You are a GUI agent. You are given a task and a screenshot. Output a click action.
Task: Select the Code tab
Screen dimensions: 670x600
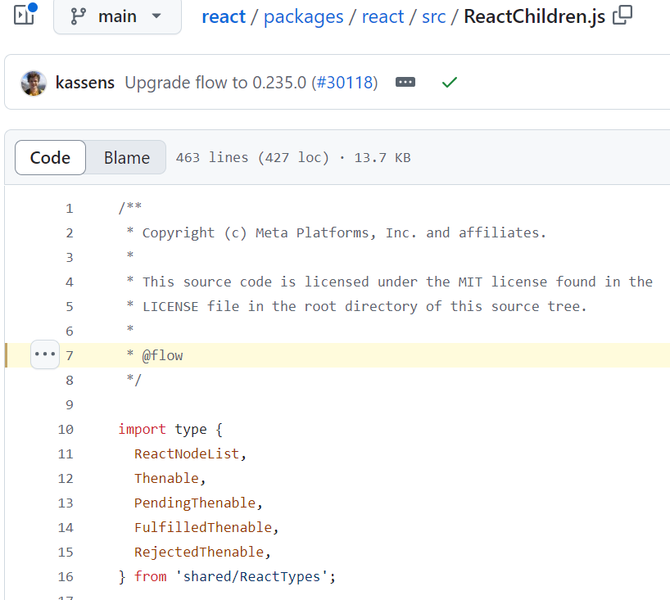[x=50, y=157]
